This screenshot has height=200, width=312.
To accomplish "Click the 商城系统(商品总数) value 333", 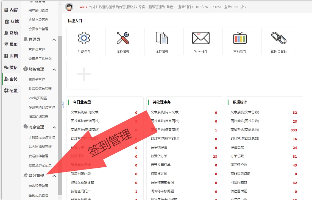I will tap(294, 130).
